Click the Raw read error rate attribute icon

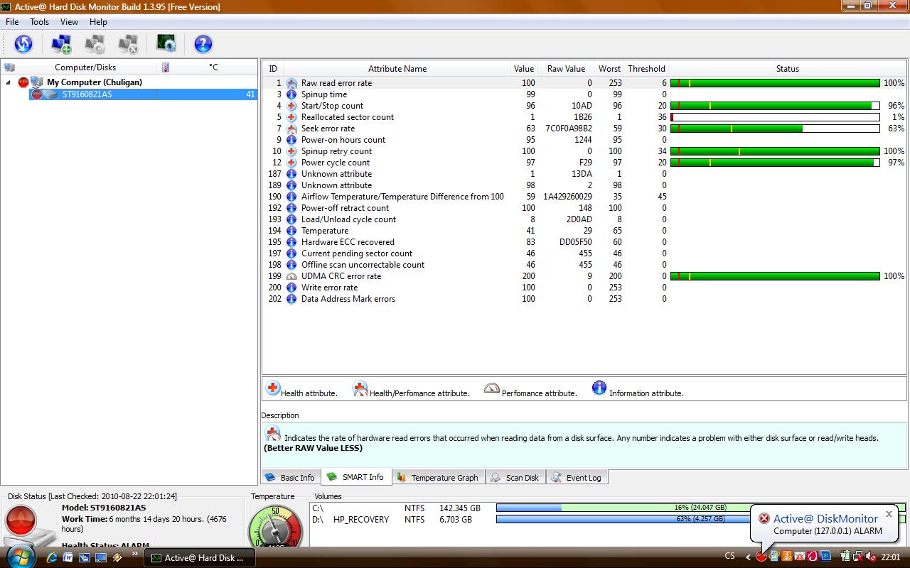[291, 83]
